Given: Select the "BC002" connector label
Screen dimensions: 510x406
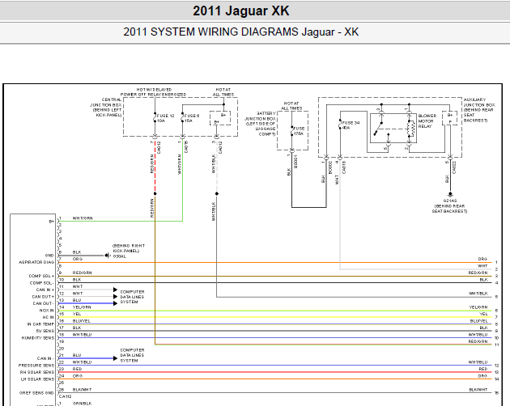Looking at the screenshot, I should [x=330, y=167].
